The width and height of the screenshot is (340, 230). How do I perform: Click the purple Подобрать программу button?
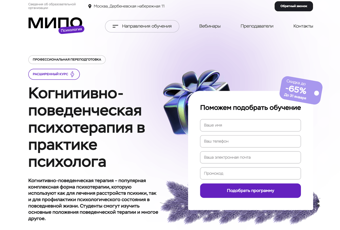250,191
